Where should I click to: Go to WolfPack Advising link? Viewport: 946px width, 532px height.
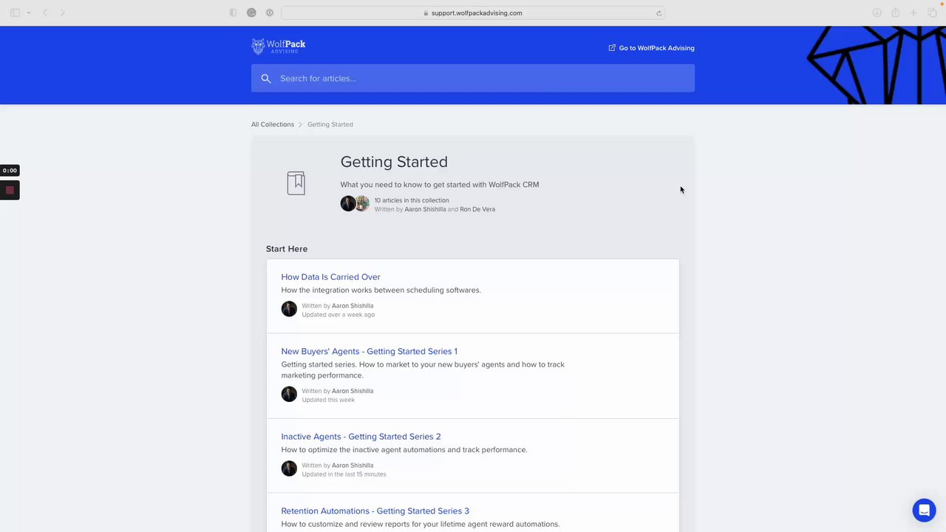(651, 48)
